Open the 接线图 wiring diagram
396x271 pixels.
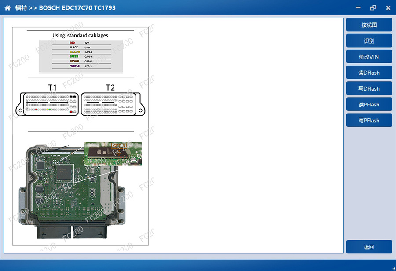369,25
